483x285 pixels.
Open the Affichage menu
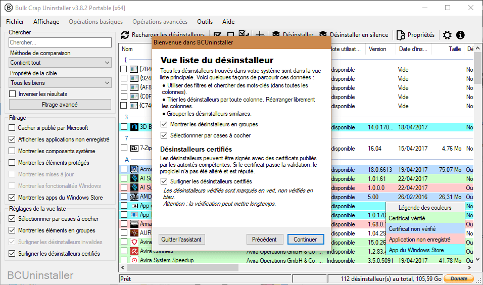point(46,22)
